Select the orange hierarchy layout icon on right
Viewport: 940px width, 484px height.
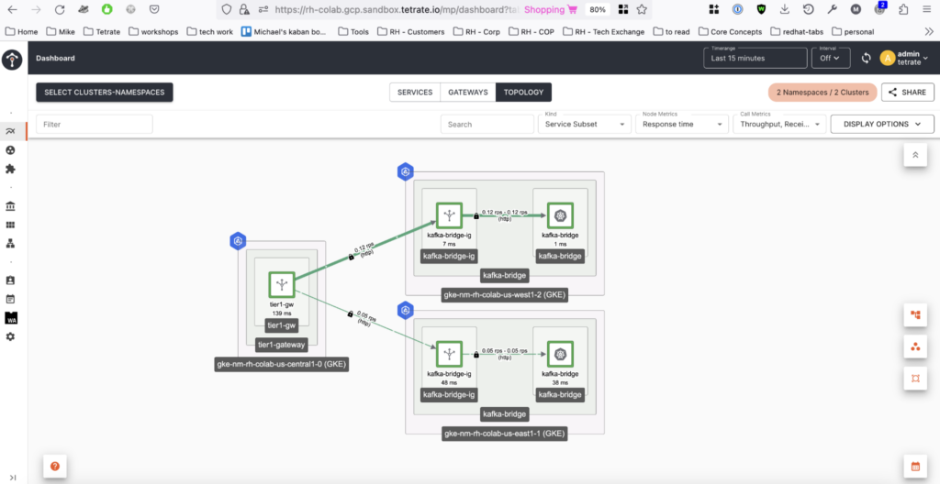click(915, 314)
